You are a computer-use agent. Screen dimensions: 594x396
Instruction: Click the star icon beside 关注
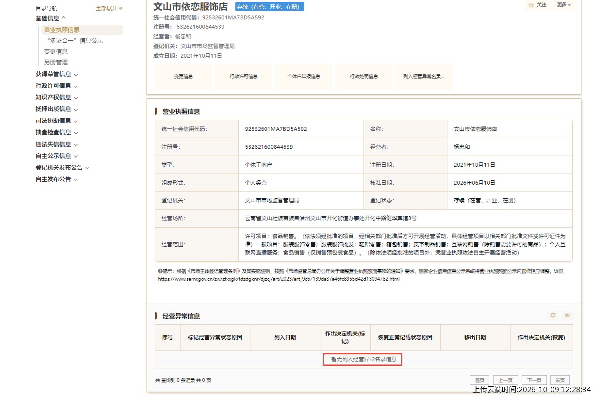[x=531, y=5]
